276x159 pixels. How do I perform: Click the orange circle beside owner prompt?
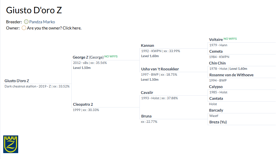pyautogui.click(x=24, y=28)
